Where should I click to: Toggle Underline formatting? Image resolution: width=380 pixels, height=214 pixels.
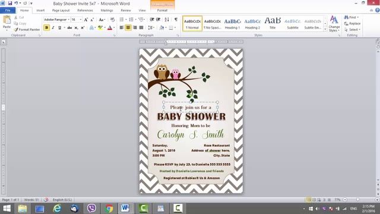coord(59,28)
